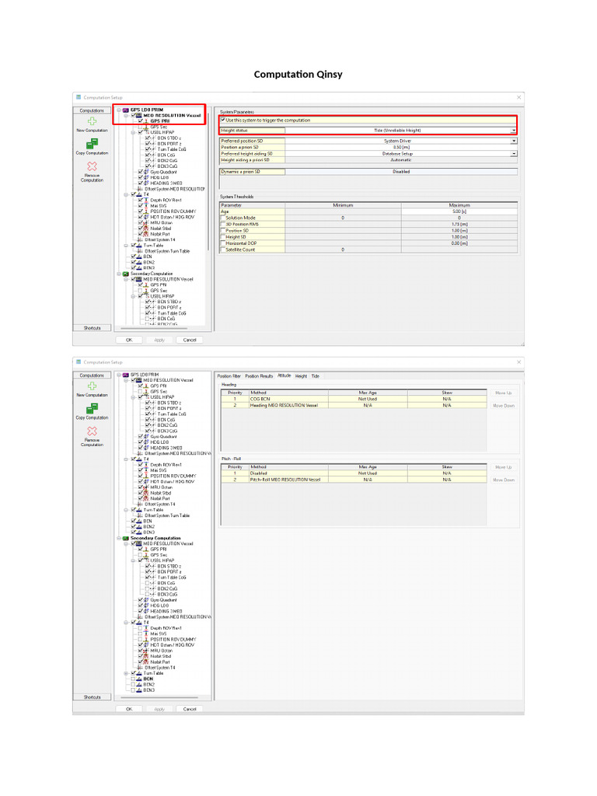Select Mini SVS under Secondary Computation, lower window

(159, 634)
